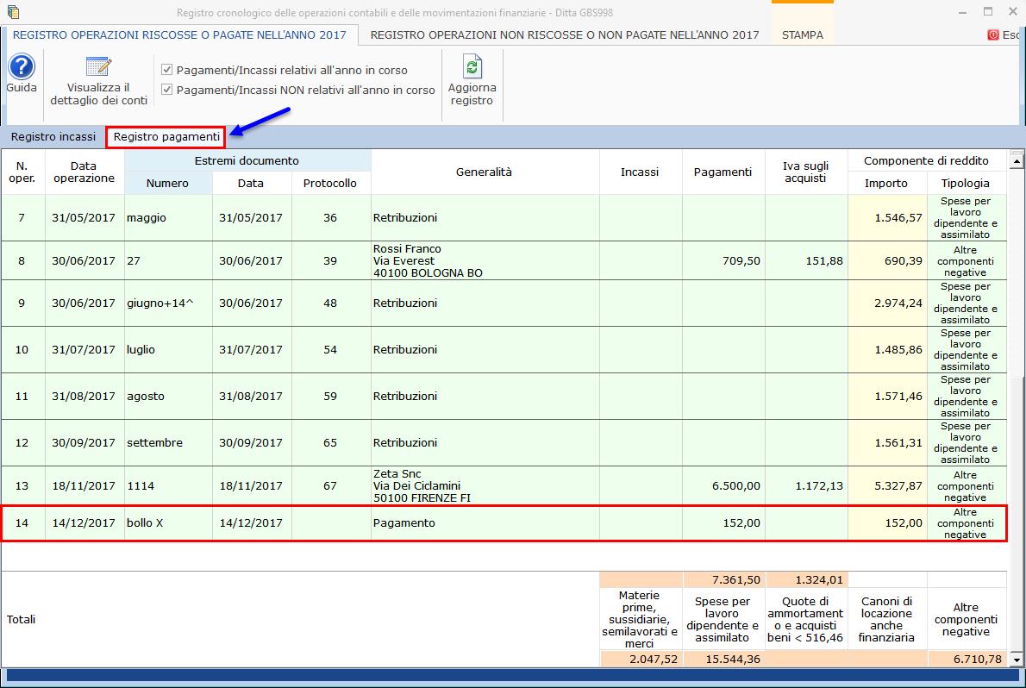Click the 18/11/2017 operation date in row 13
This screenshot has width=1026, height=688.
(x=84, y=485)
